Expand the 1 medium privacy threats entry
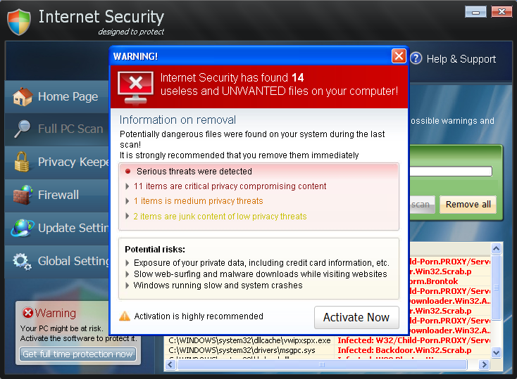Image resolution: width=517 pixels, height=379 pixels. click(x=127, y=201)
